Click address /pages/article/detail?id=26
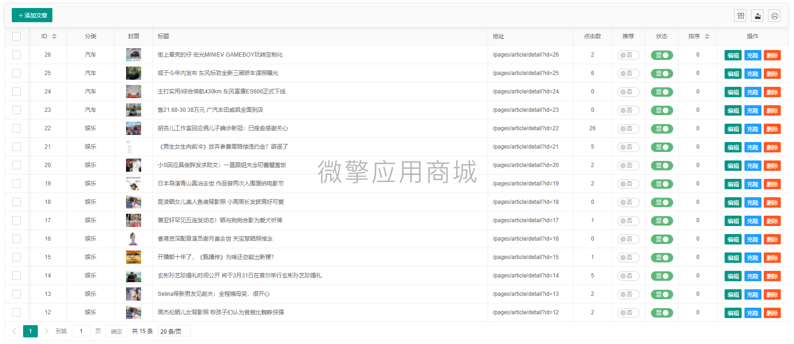Screen dimensions: 794x344 pyautogui.click(x=525, y=55)
